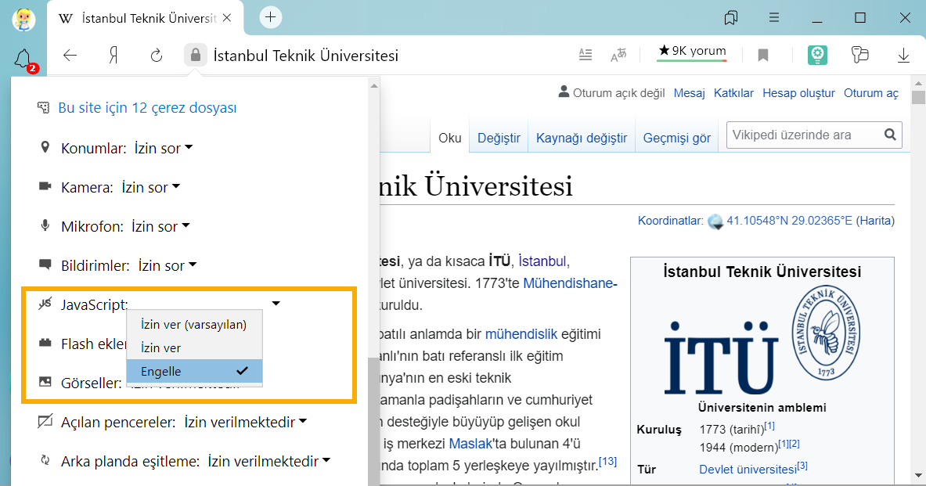Click the Konumlar location pin icon
Image resolution: width=926 pixels, height=486 pixels.
[45, 147]
